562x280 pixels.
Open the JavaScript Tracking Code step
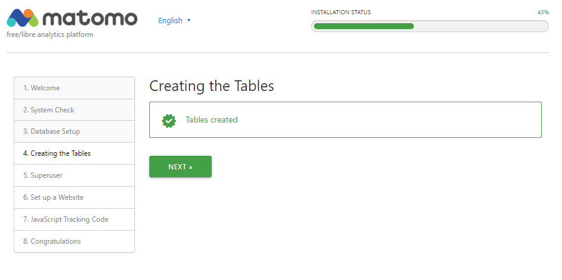click(x=66, y=219)
